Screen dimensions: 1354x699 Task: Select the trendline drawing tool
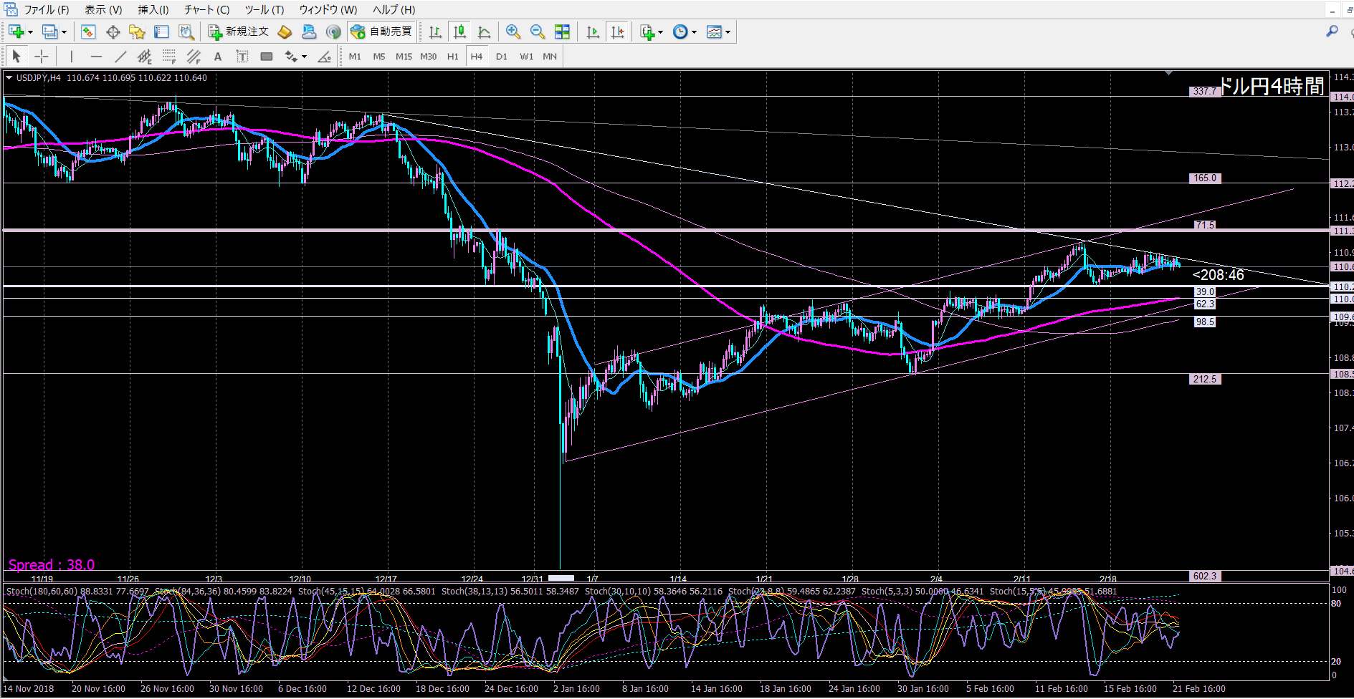click(120, 56)
